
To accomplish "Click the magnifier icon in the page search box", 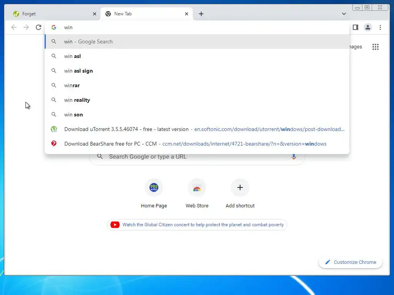I will [x=100, y=157].
